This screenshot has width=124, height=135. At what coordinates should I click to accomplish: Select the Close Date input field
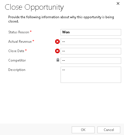91,51
